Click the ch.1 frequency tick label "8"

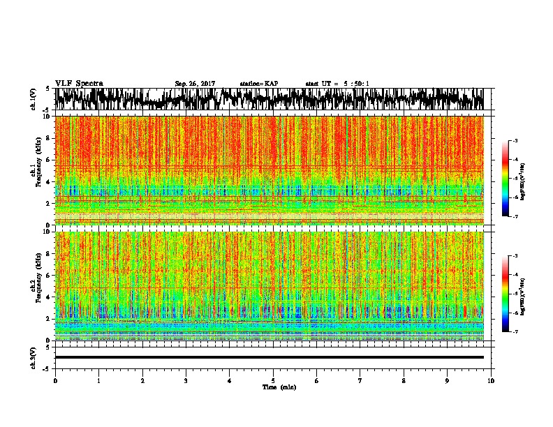tap(48, 138)
